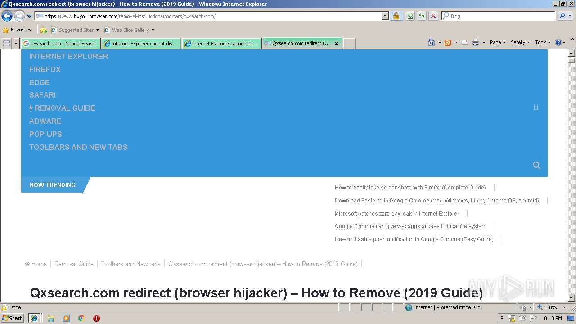Open Microsoft patches zero-day leak article
576x324 pixels.
(x=397, y=214)
